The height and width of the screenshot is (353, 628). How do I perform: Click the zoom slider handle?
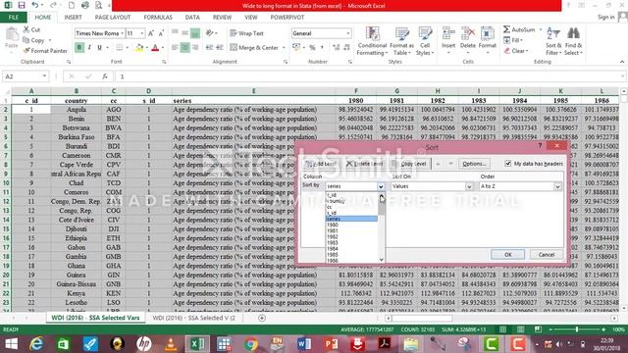tap(577, 329)
